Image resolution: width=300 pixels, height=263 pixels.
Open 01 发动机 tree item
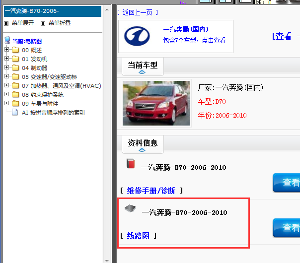pyautogui.click(x=34, y=59)
